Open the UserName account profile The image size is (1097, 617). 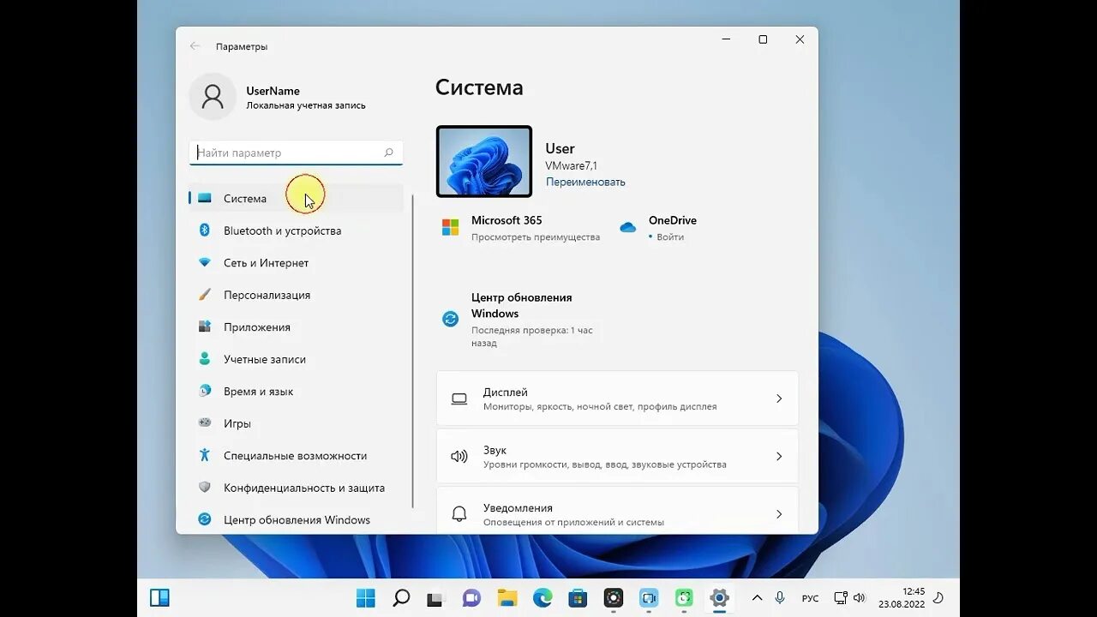coord(279,97)
